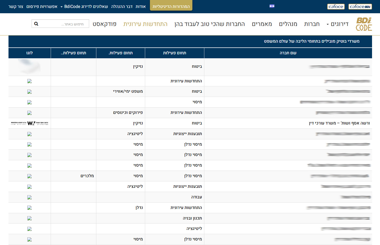Go to the חברות menu item
Image resolution: width=380 pixels, height=245 pixels.
[312, 24]
